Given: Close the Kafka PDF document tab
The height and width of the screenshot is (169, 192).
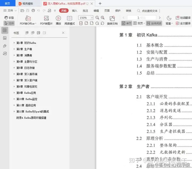Looking at the screenshot, I should 91,3.
